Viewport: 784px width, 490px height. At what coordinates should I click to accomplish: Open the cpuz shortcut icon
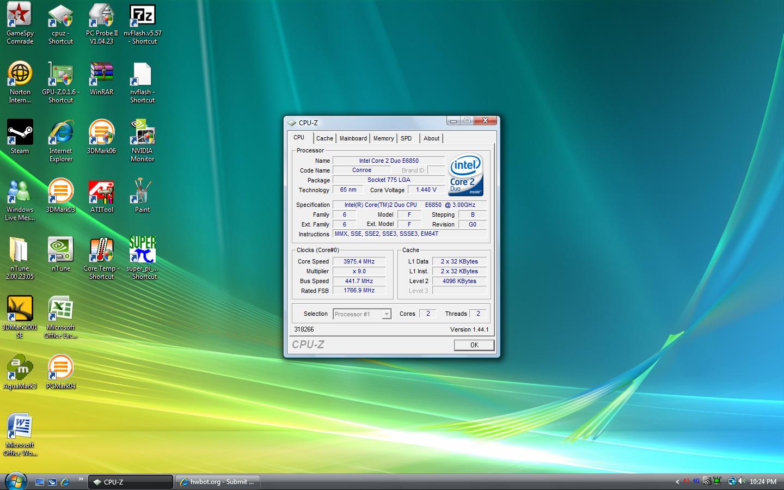click(60, 23)
